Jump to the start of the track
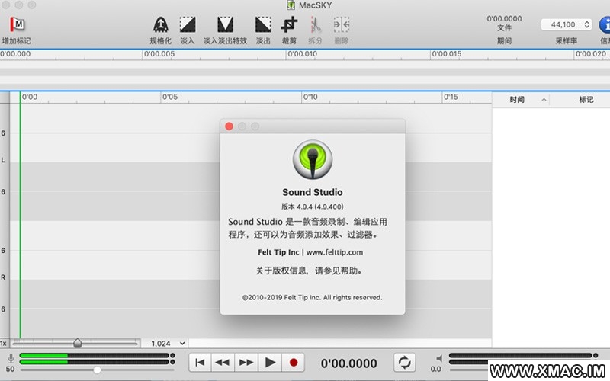610x381 pixels. coord(200,363)
